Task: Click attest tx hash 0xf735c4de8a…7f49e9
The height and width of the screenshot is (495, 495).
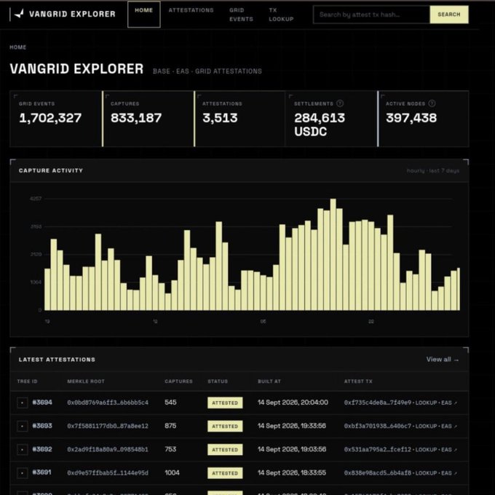Action: click(378, 403)
